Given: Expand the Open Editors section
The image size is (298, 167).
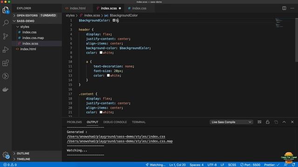Looking at the screenshot, I should click(x=37, y=15).
